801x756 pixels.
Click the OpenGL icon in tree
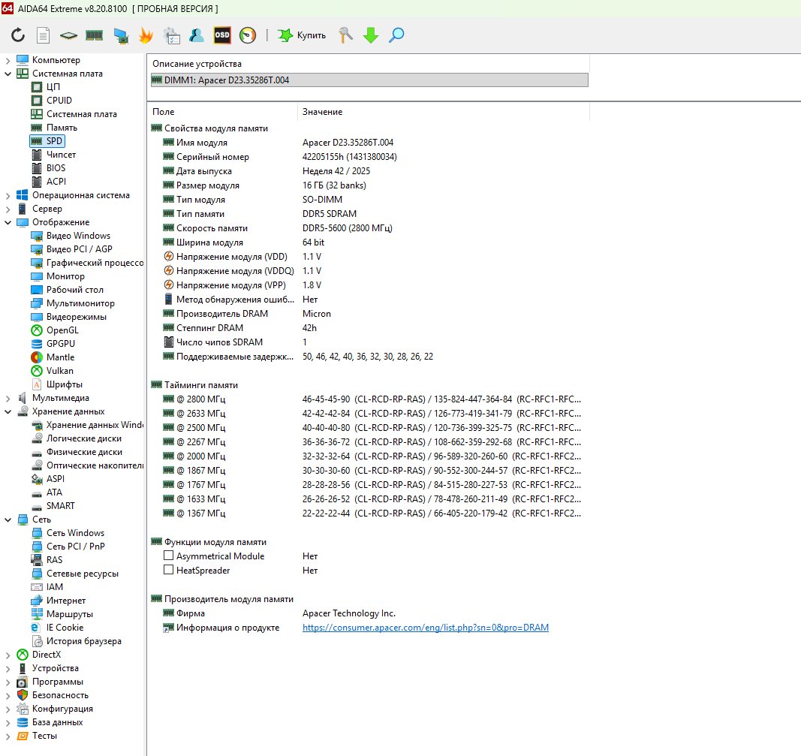[37, 330]
